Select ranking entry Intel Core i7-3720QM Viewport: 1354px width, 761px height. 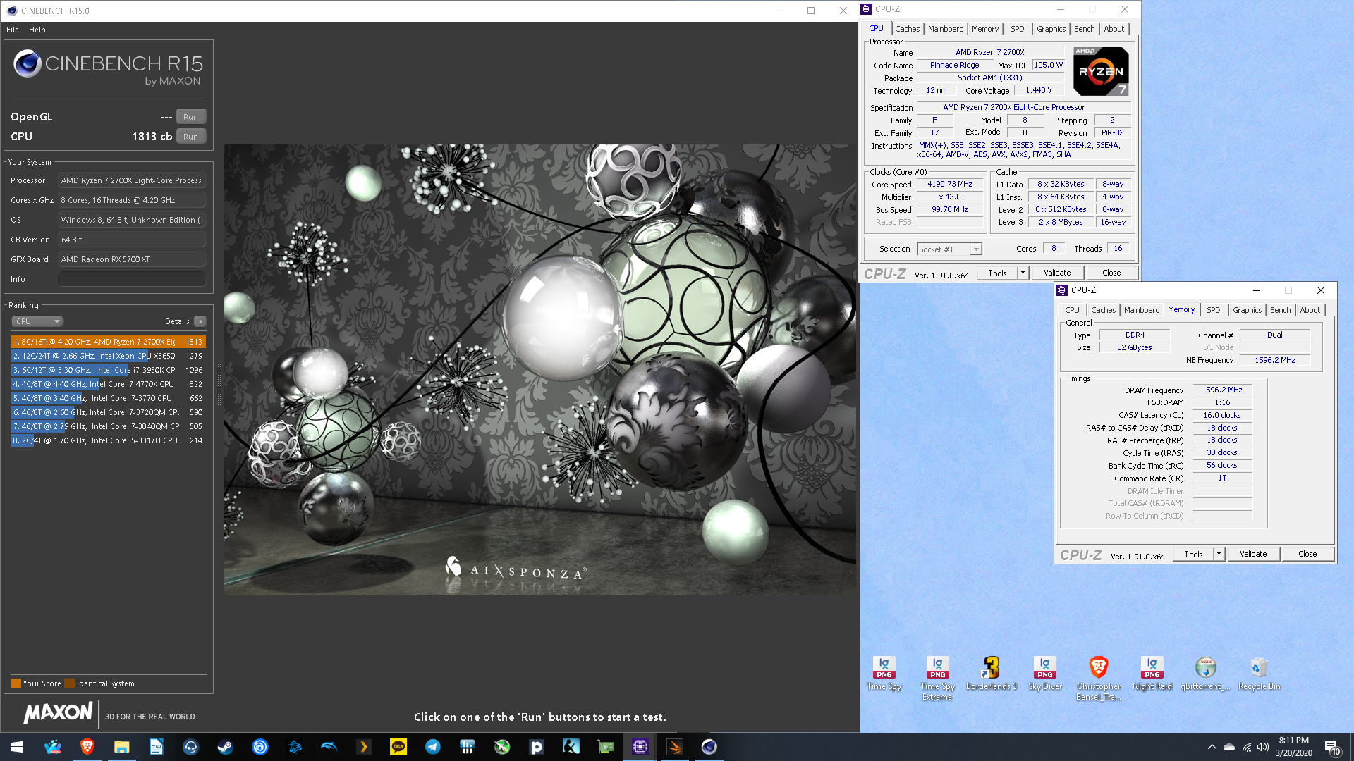(x=108, y=412)
